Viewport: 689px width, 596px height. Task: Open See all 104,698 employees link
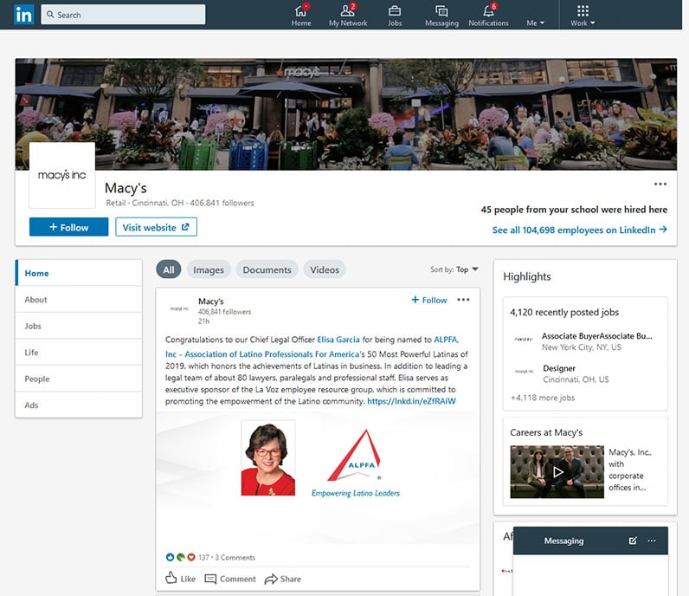579,230
